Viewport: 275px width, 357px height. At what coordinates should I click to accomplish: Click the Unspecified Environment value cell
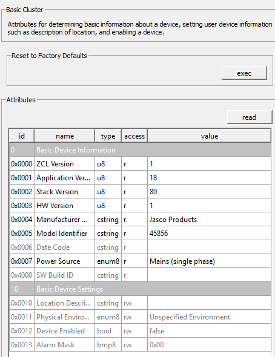click(209, 317)
